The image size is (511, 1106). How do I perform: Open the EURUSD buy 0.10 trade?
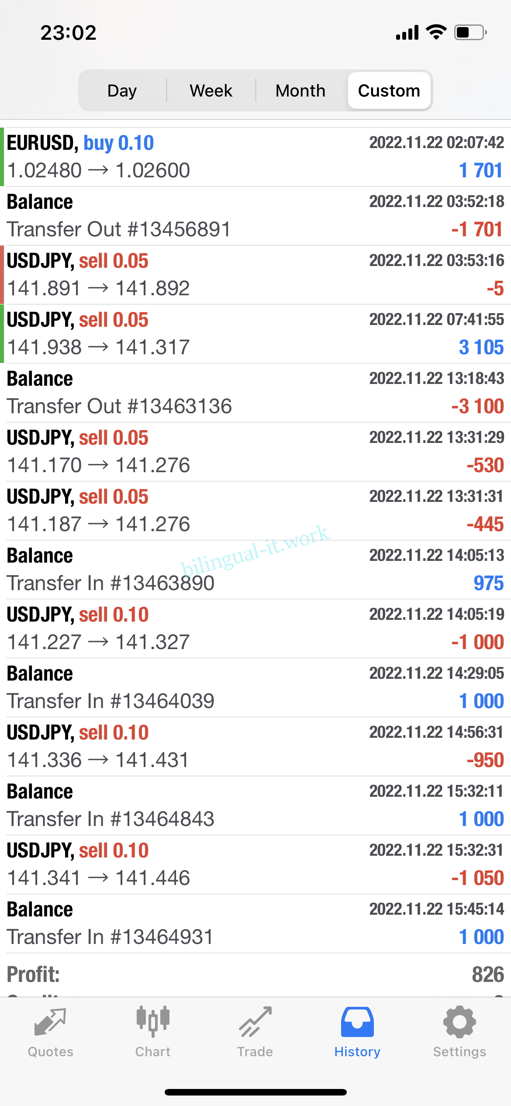coord(255,157)
